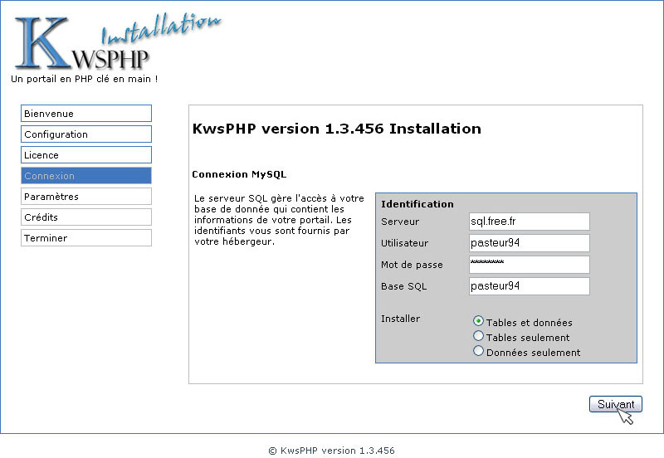The image size is (664, 458).
Task: Choose Données seulement radio option
Action: click(x=478, y=351)
